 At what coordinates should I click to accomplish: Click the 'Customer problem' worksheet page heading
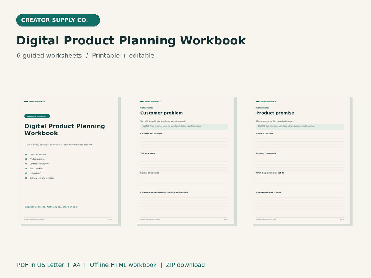coord(161,113)
